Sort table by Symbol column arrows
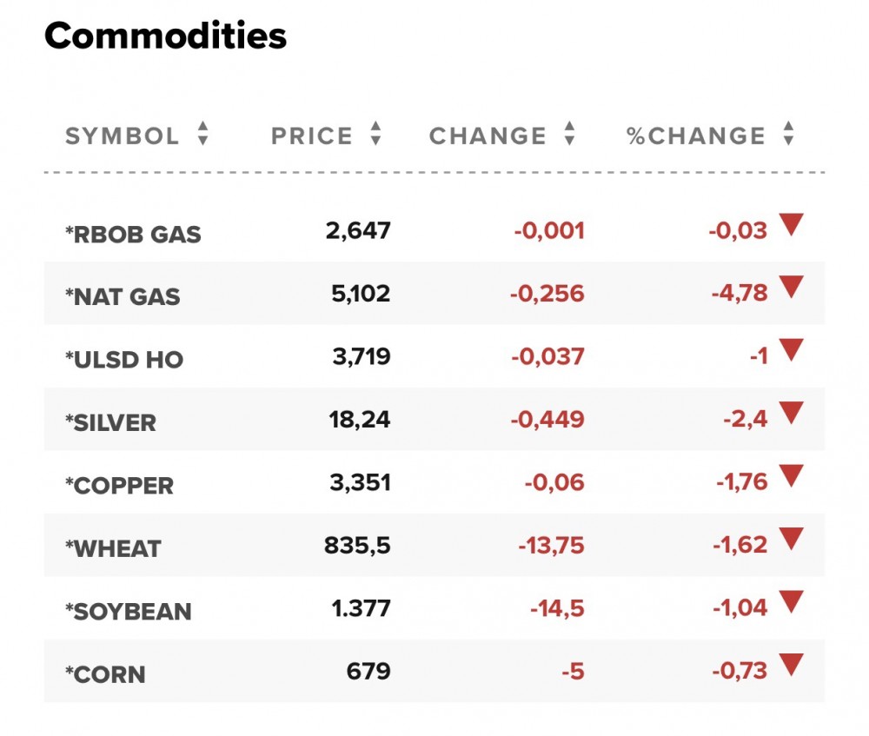Screen dimensions: 869x736 tap(202, 134)
